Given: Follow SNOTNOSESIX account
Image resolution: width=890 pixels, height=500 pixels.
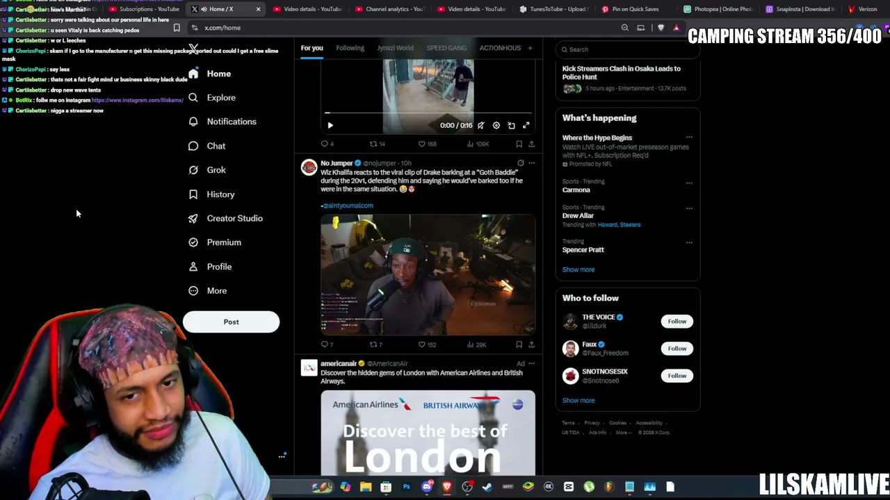Looking at the screenshot, I should click(x=677, y=376).
